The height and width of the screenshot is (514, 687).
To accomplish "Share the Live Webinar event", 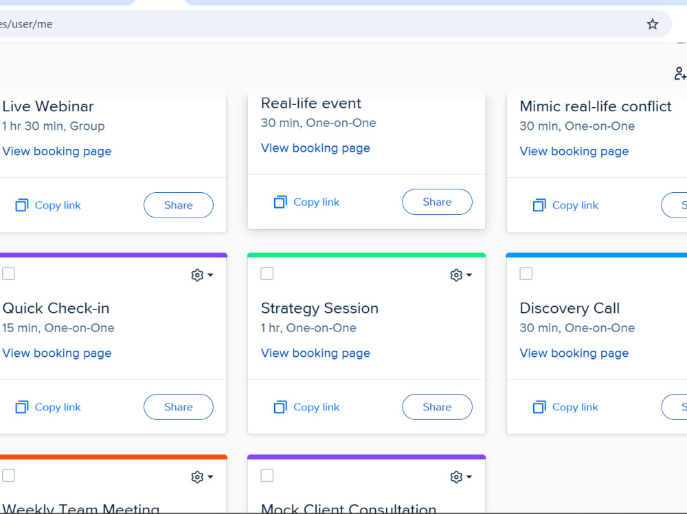I will tap(179, 205).
